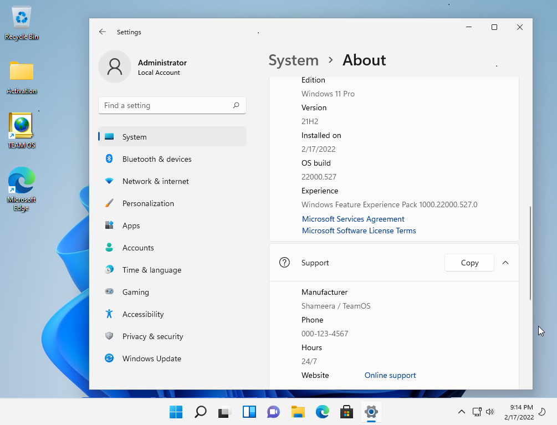
Task: Select Accounts in the sidebar
Action: pyautogui.click(x=172, y=248)
